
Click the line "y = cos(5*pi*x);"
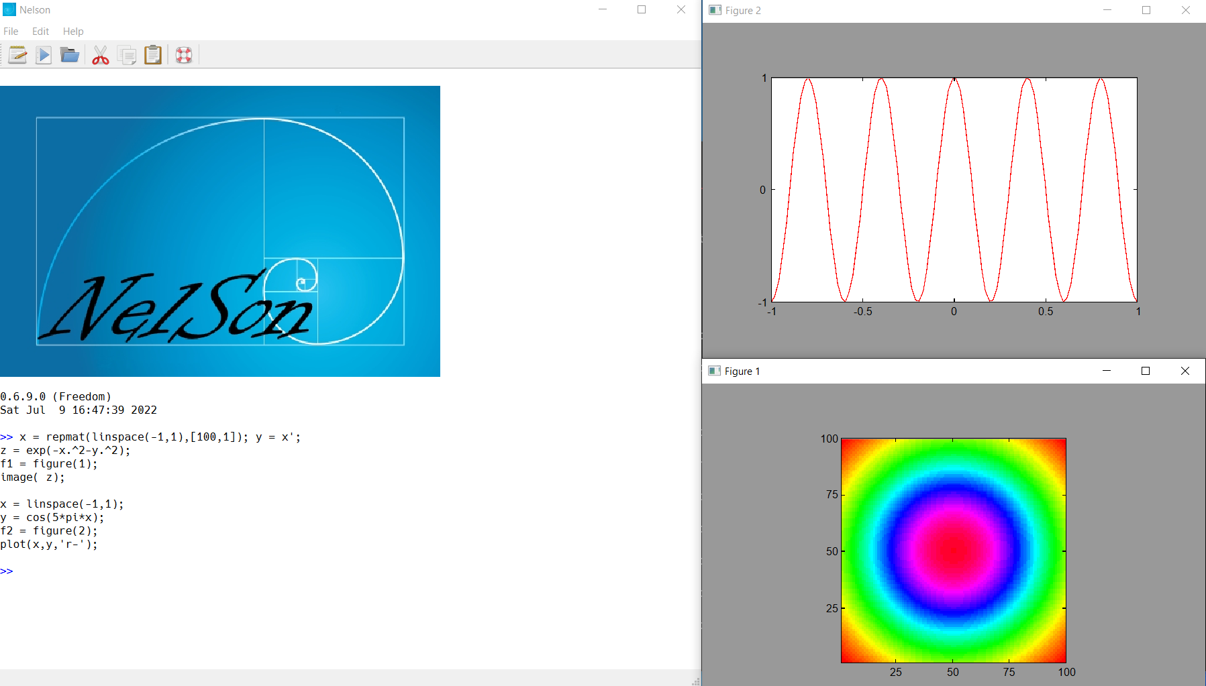[x=52, y=518]
